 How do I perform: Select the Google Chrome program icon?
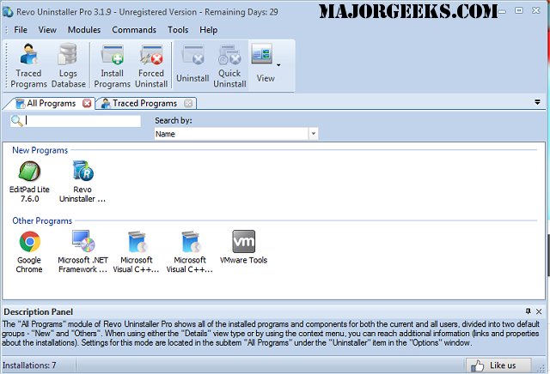[30, 250]
